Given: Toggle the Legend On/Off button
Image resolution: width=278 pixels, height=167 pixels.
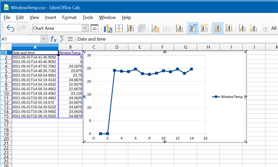Looking at the screenshot, I should [x=193, y=28].
